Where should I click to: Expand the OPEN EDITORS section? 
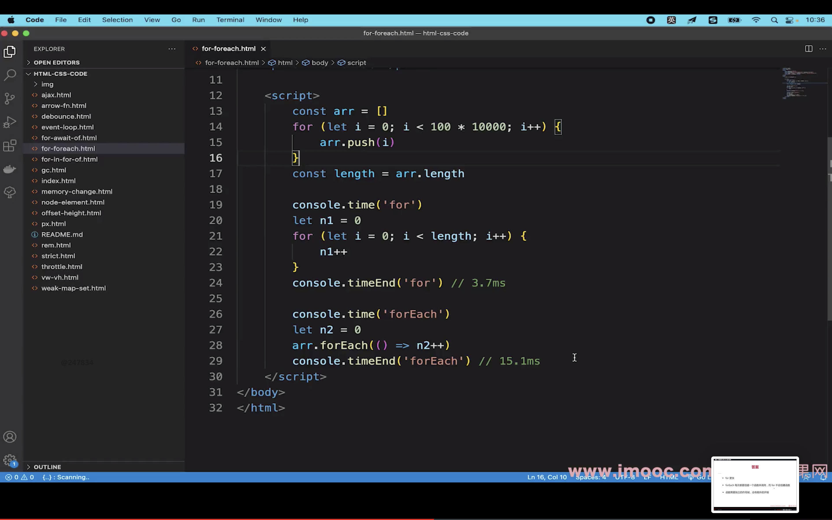pos(57,62)
